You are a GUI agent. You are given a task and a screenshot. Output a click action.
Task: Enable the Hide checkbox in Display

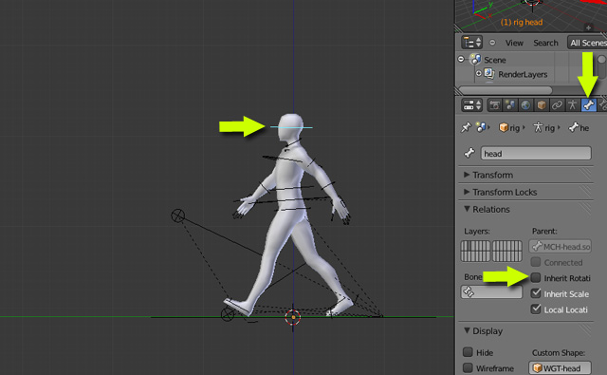[x=468, y=352]
